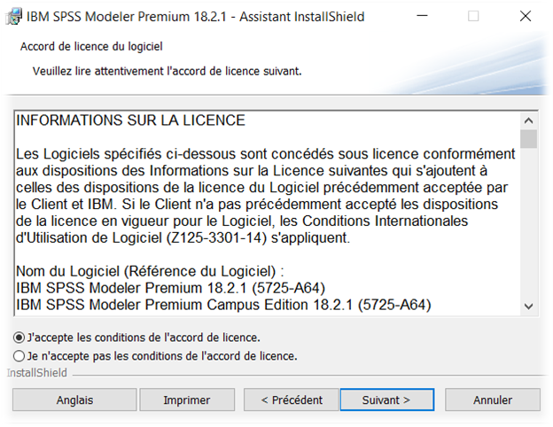
Task: Click the "Accord de licence du logiciel" header
Action: tap(91, 46)
